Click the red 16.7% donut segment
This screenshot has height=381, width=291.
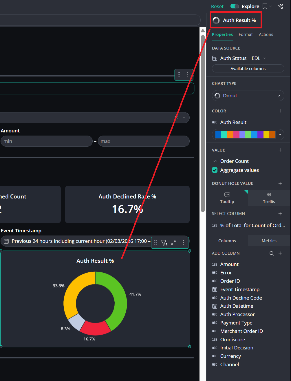click(x=95, y=329)
